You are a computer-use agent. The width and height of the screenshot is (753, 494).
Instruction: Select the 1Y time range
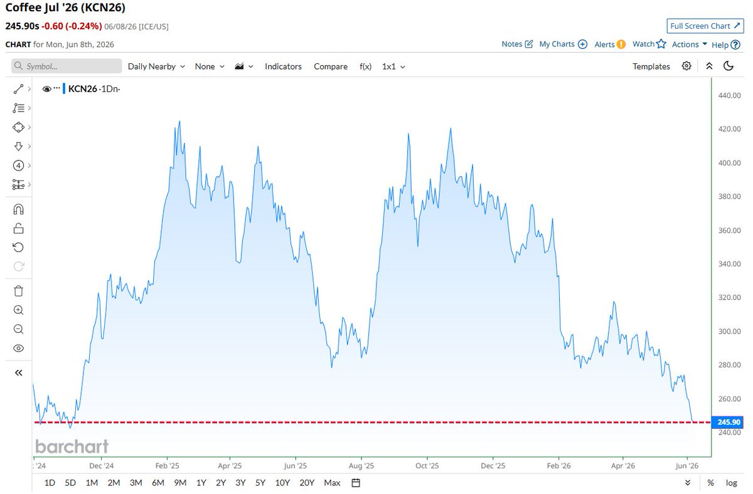pyautogui.click(x=201, y=483)
